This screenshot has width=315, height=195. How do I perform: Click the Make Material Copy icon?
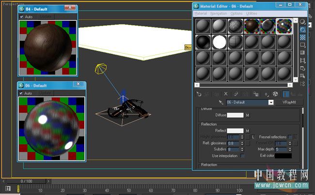(236, 94)
